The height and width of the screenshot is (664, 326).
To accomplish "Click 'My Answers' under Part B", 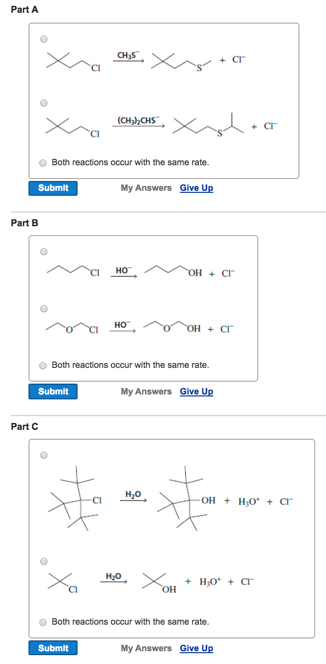I will coord(146,391).
